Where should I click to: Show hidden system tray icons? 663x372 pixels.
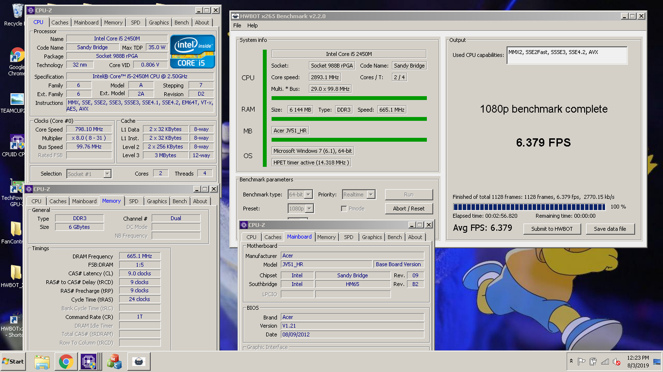pyautogui.click(x=571, y=361)
